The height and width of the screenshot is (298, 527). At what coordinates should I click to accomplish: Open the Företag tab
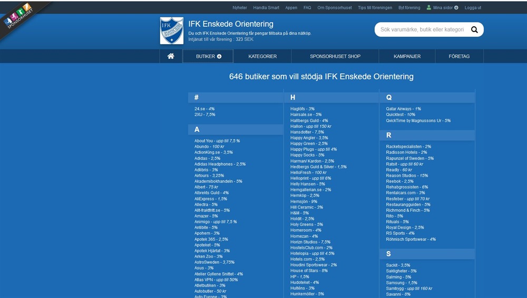pyautogui.click(x=459, y=56)
